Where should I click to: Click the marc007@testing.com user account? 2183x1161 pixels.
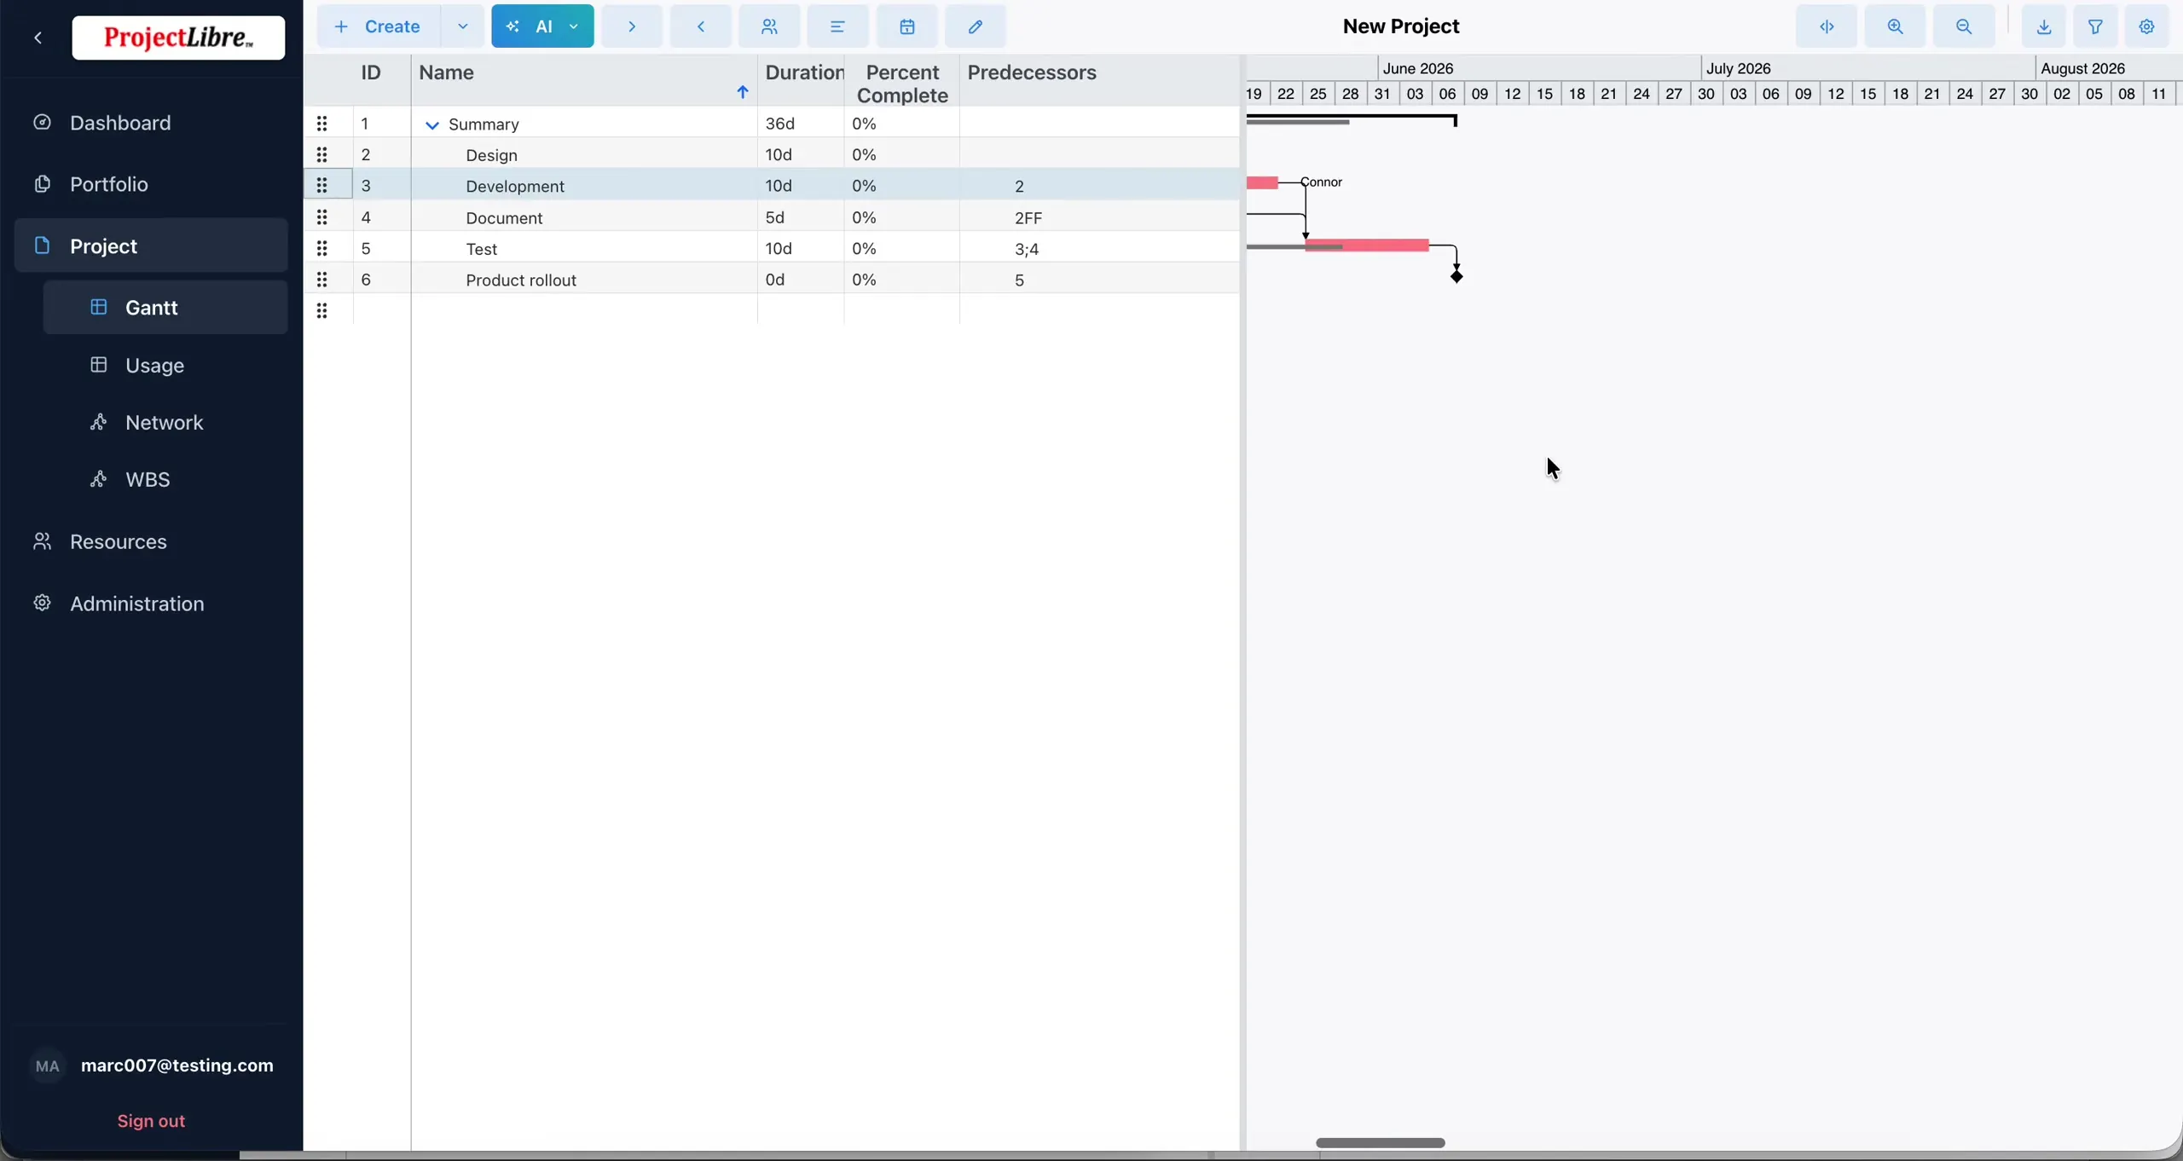(151, 1066)
